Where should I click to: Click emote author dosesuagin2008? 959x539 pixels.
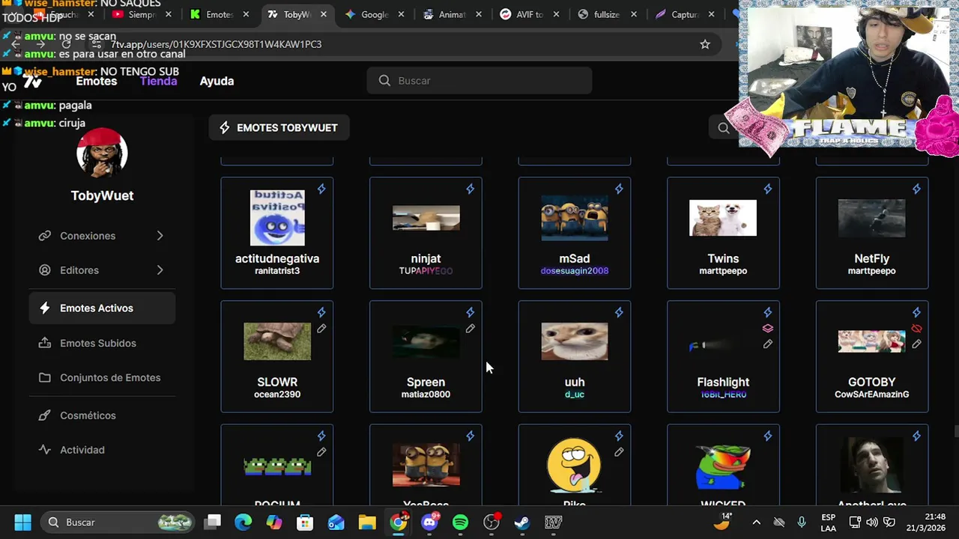click(575, 271)
